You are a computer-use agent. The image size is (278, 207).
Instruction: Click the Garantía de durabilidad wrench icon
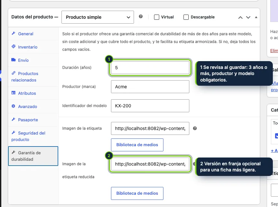point(14,152)
